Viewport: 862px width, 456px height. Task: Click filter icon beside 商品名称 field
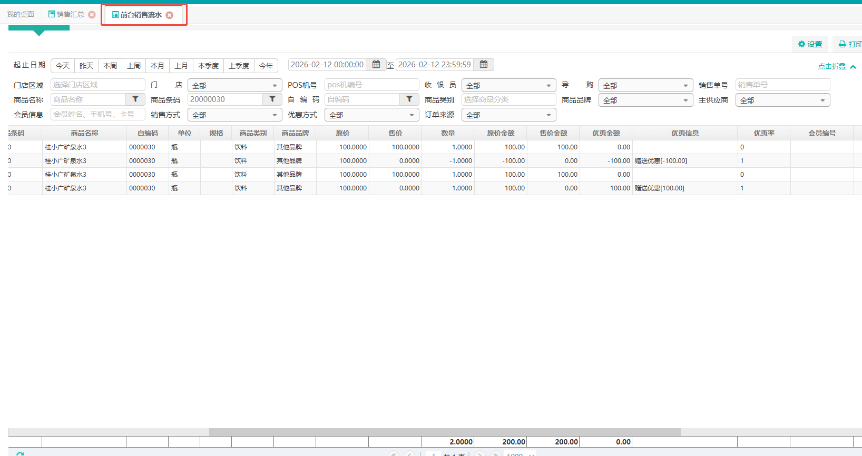[135, 99]
